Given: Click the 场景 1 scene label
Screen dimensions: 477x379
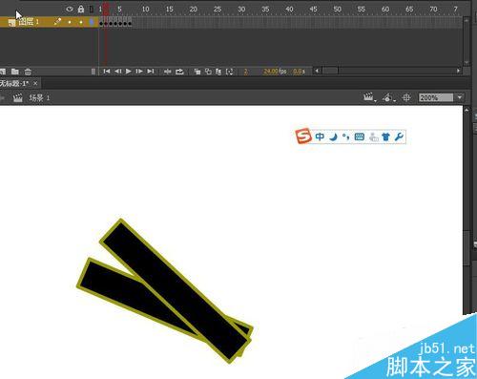Looking at the screenshot, I should point(39,97).
